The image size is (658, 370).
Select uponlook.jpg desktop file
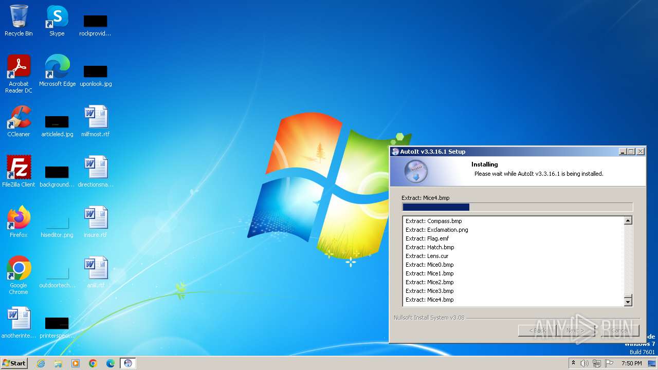[x=96, y=75]
